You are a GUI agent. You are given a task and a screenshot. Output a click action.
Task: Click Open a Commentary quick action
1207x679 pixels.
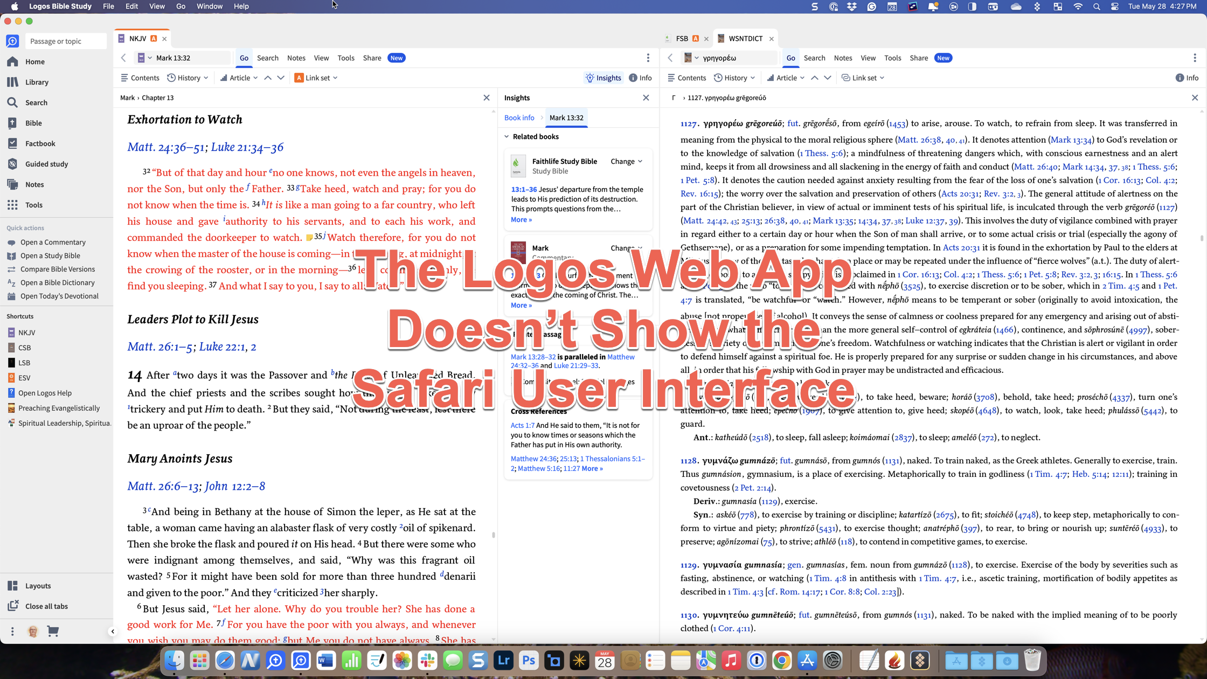tap(53, 242)
